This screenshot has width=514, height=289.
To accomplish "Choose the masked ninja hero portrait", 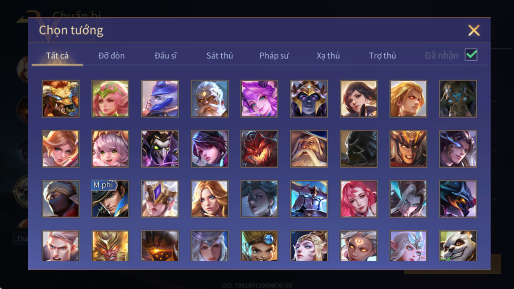I will click(61, 199).
